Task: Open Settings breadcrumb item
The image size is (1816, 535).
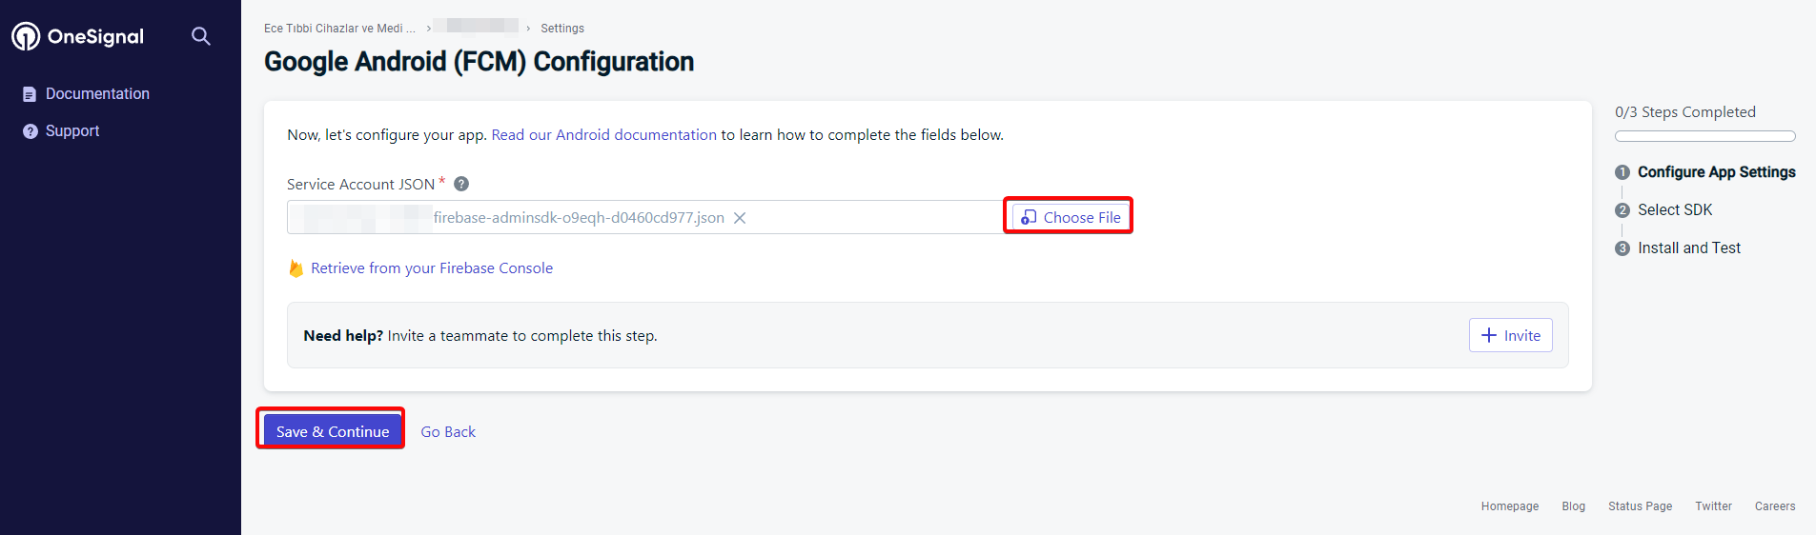Action: [x=562, y=29]
